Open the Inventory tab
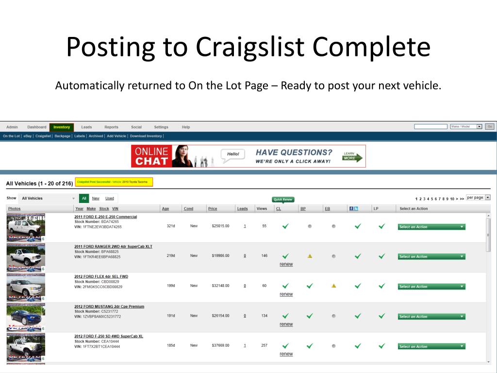This screenshot has width=497, height=373. (x=62, y=127)
